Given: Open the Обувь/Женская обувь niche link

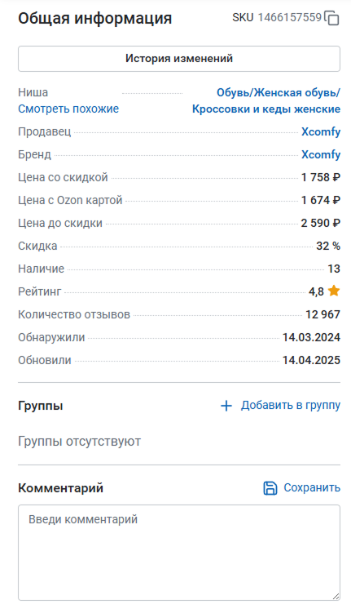Looking at the screenshot, I should pos(279,93).
